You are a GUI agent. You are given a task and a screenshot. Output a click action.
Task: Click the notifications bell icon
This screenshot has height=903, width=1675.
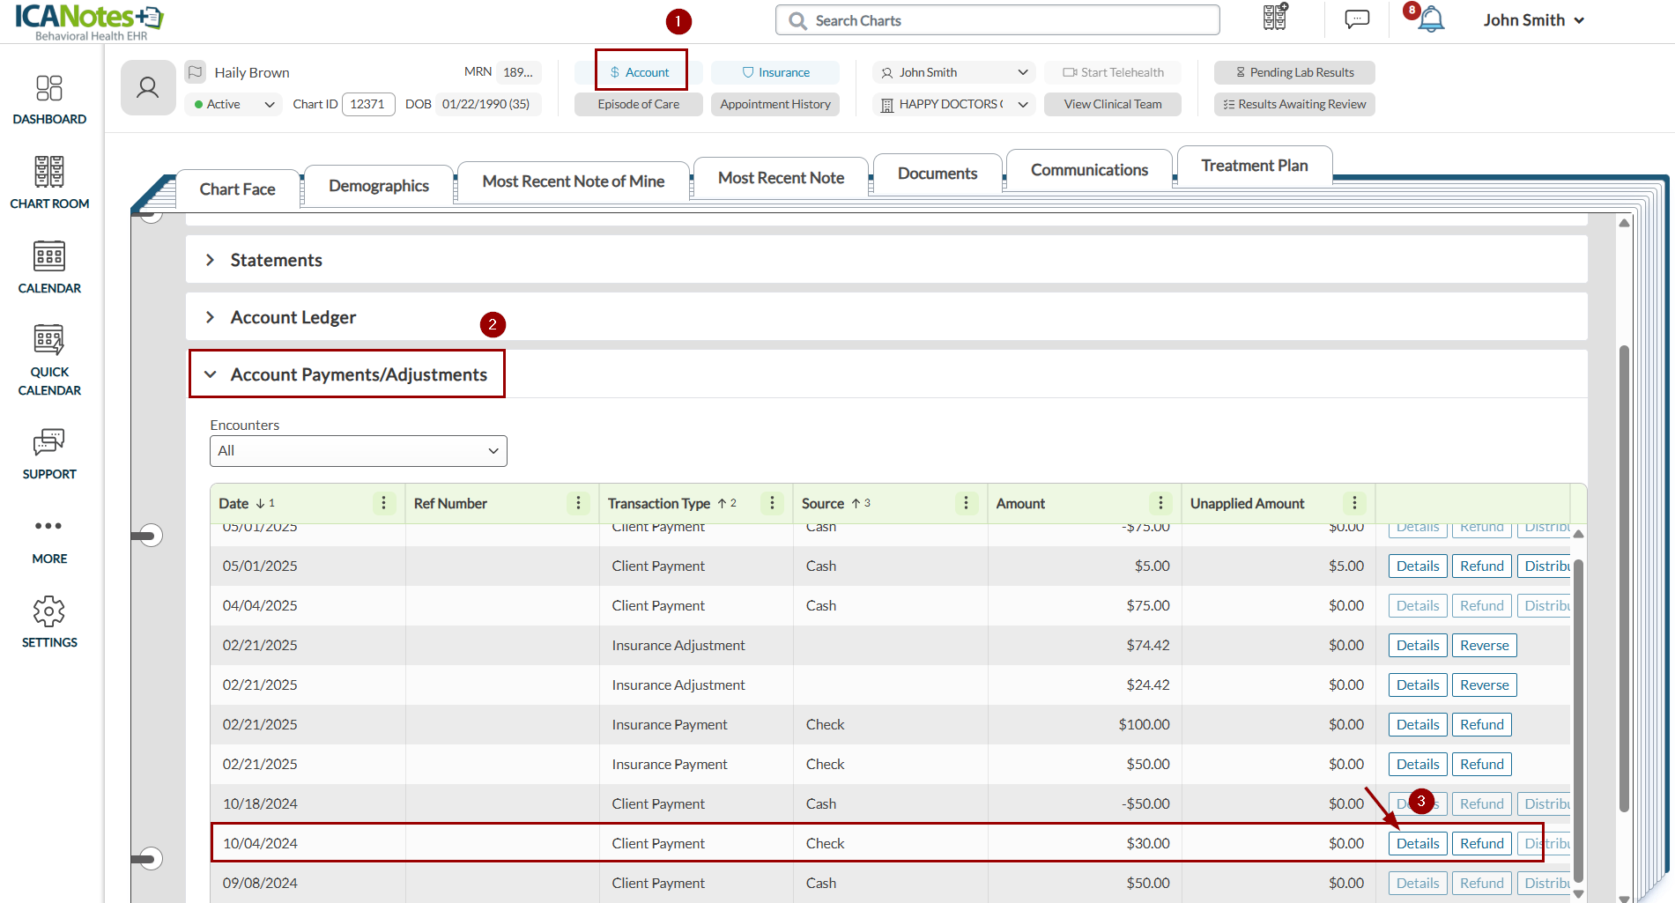pyautogui.click(x=1431, y=19)
